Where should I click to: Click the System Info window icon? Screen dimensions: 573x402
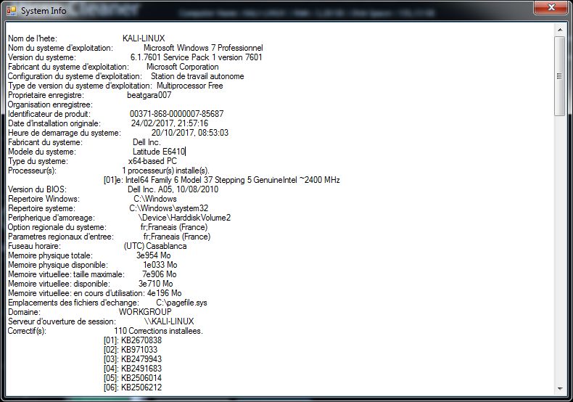click(12, 11)
